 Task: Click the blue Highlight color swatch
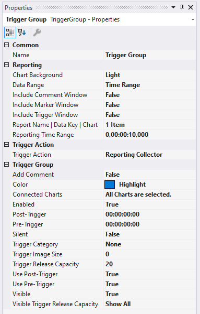pos(110,185)
